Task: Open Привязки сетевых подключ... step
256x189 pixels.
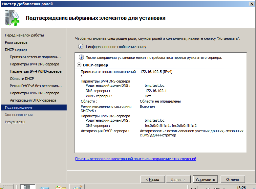Action: point(35,57)
